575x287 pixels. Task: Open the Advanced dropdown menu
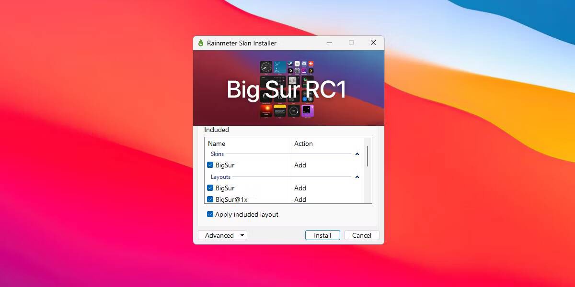pos(222,235)
